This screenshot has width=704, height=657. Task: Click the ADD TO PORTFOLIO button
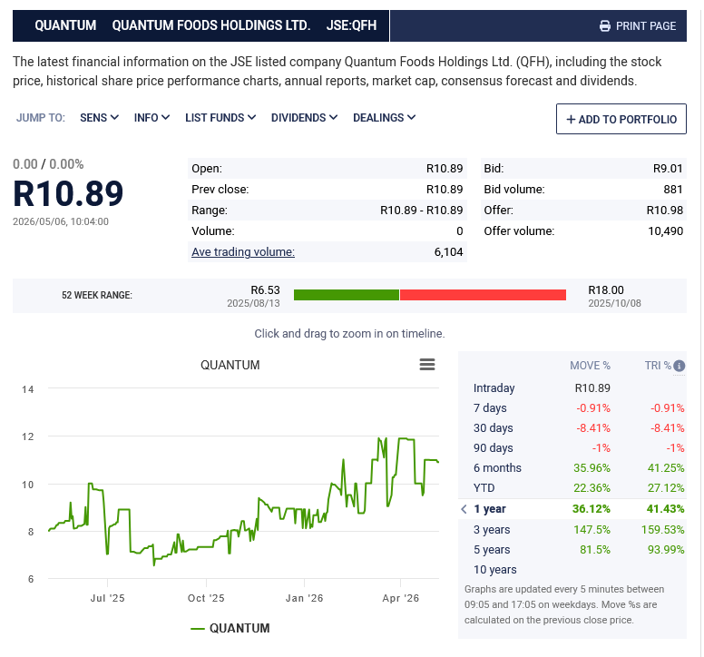click(x=621, y=119)
